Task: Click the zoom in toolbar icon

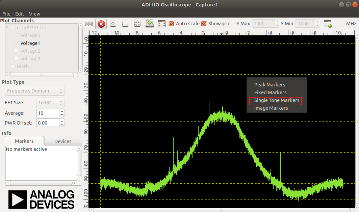Action: pyautogui.click(x=113, y=24)
